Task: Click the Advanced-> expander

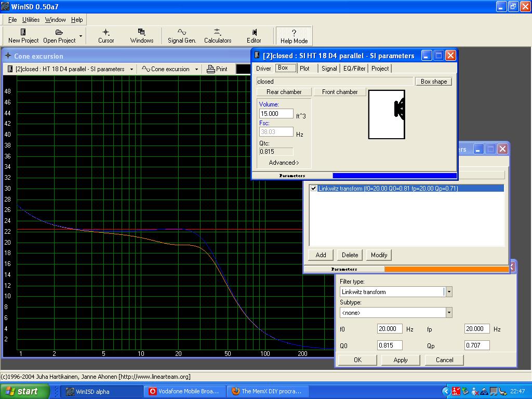Action: coord(284,163)
